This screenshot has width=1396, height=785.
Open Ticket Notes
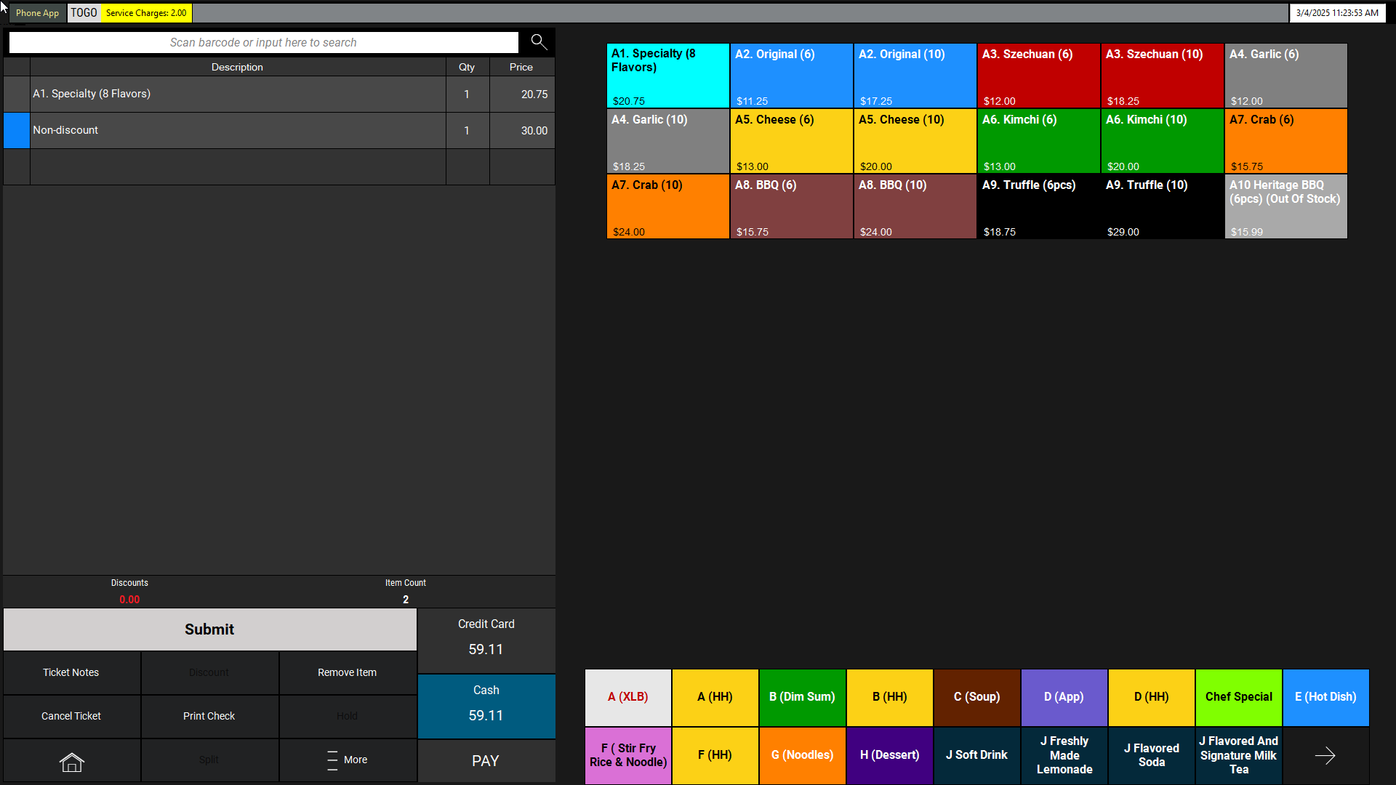tap(71, 673)
